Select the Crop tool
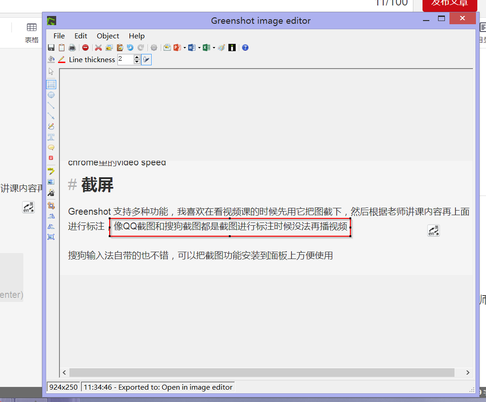This screenshot has width=486, height=402. 51,205
